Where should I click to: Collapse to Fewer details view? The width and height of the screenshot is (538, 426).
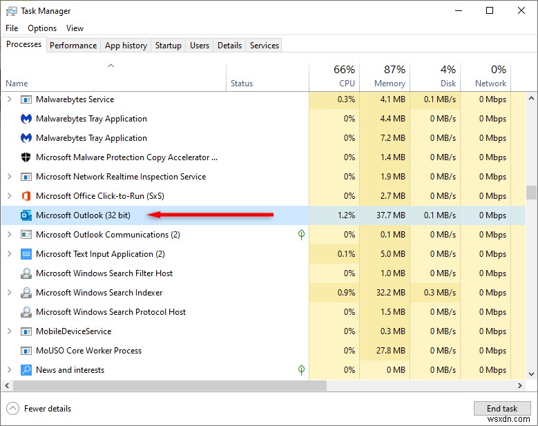[x=39, y=409]
